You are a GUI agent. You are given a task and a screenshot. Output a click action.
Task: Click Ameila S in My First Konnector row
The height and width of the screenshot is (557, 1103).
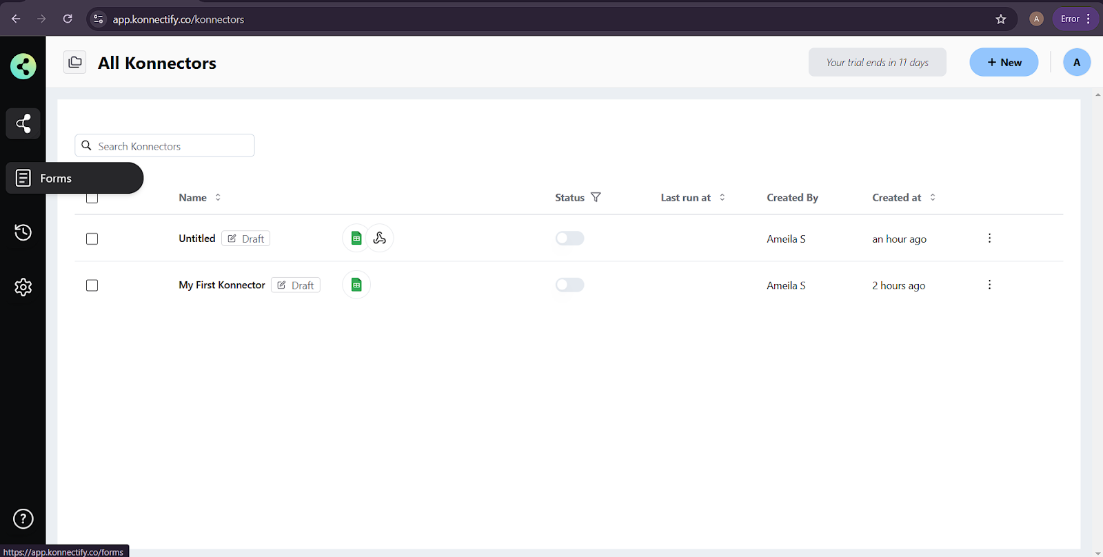pyautogui.click(x=786, y=285)
